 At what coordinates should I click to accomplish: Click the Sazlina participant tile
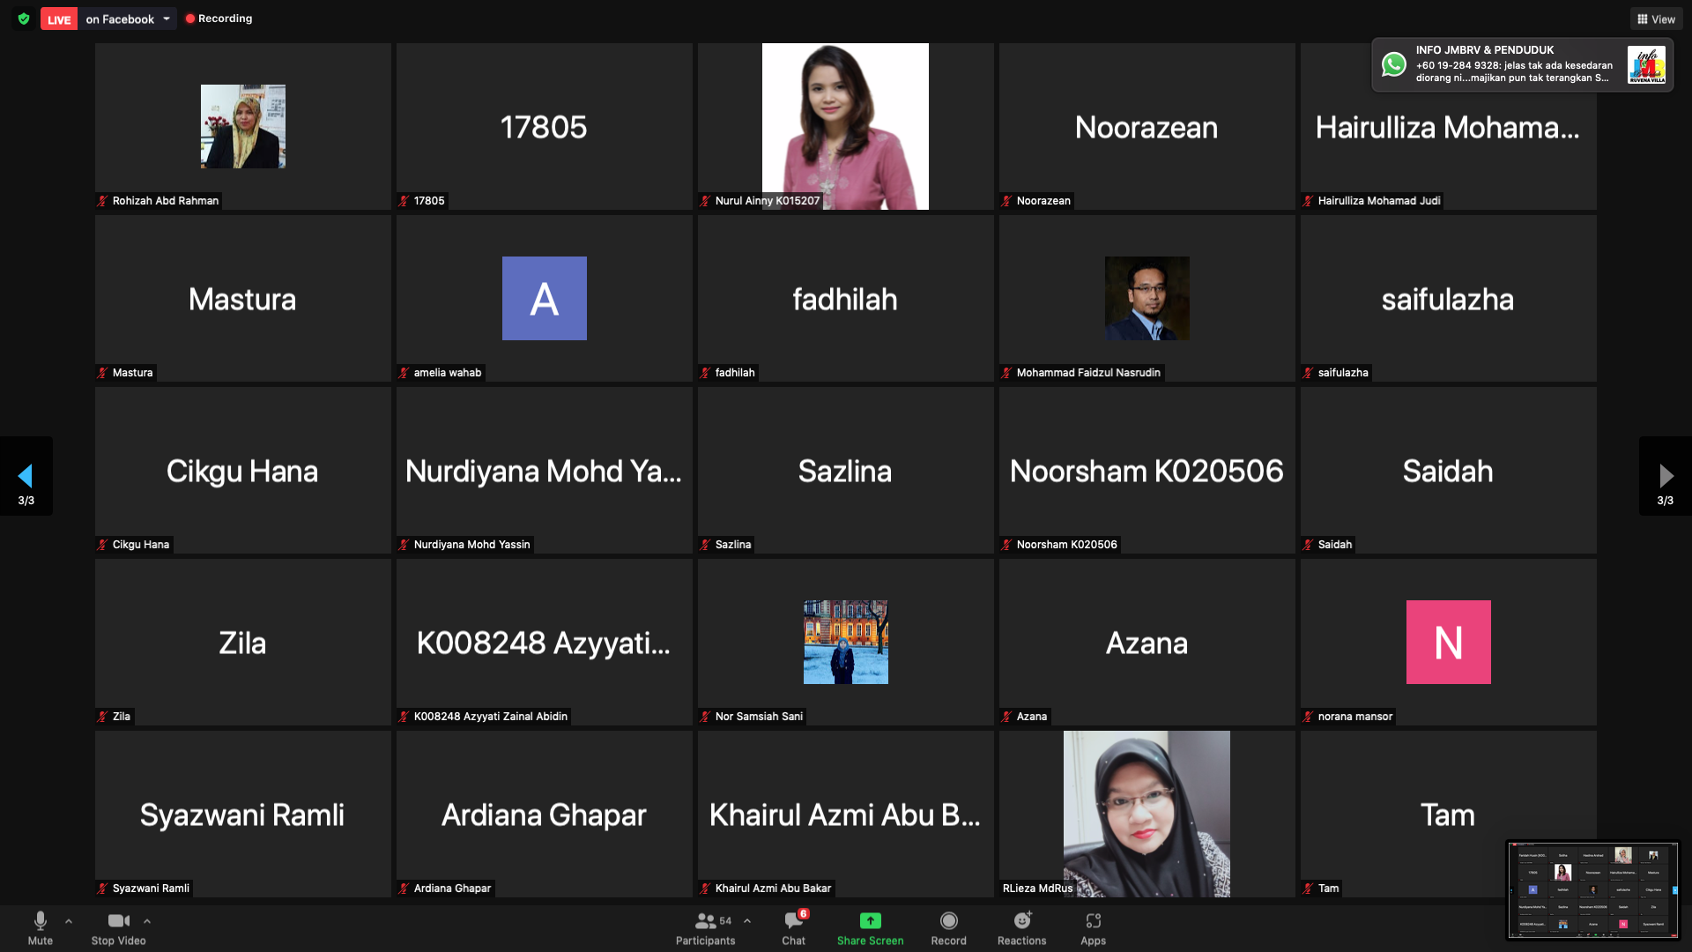(x=846, y=470)
